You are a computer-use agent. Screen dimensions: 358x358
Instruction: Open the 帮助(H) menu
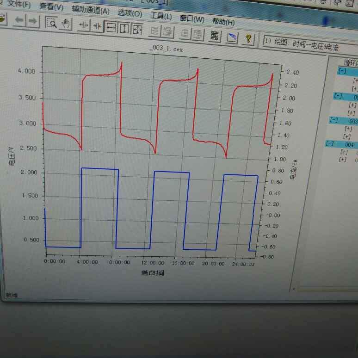pyautogui.click(x=223, y=22)
